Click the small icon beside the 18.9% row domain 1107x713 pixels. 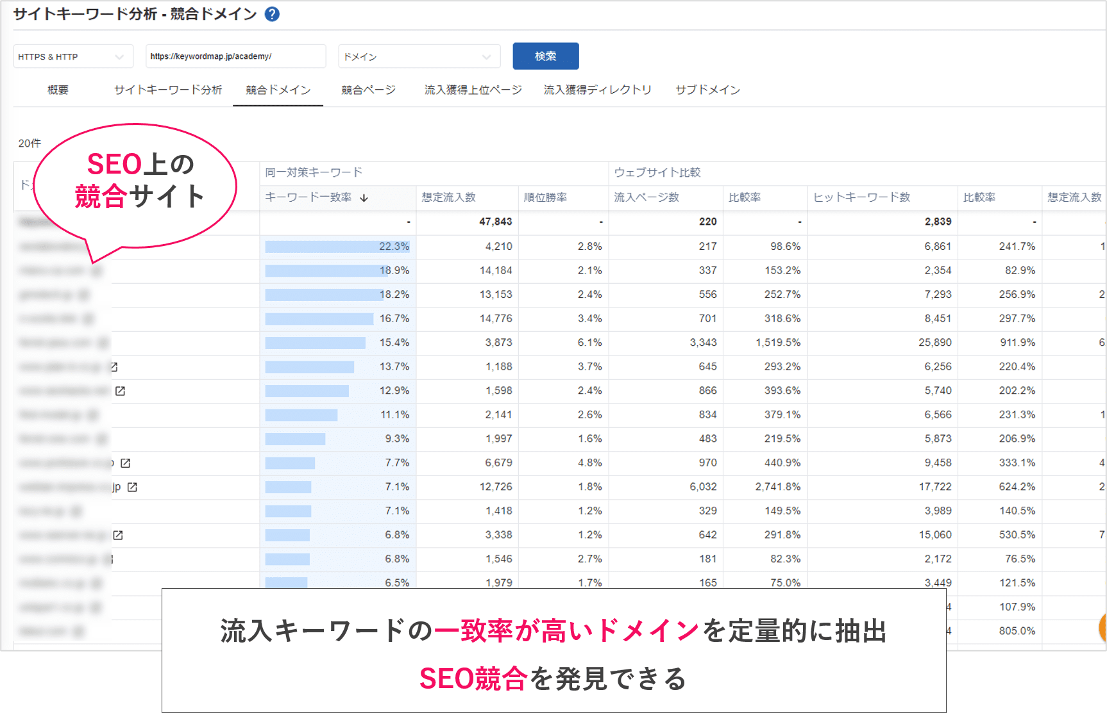tap(96, 270)
